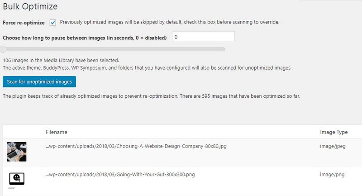Click the '106 images in the Media Library' text
This screenshot has height=196, width=362.
(x=61, y=60)
